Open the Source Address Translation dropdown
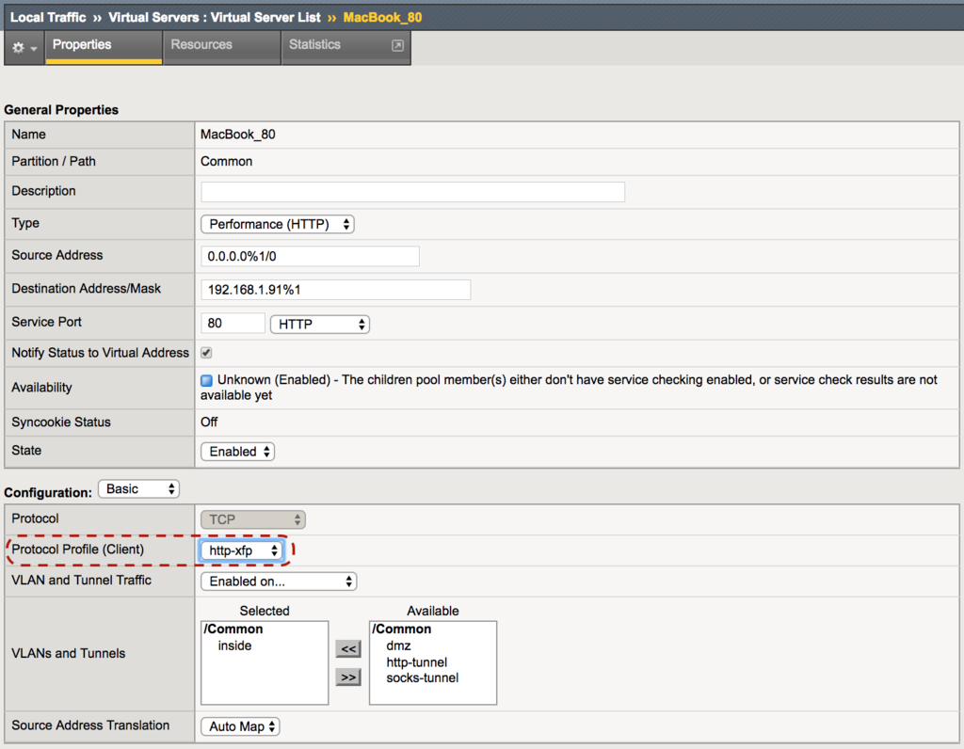Screen dimensions: 964x749 click(240, 725)
